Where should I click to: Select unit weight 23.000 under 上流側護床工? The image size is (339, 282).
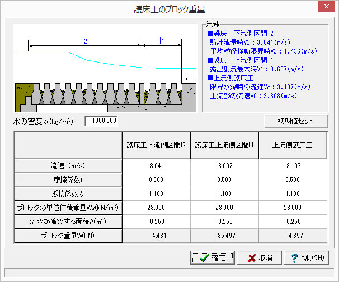[x=293, y=208]
